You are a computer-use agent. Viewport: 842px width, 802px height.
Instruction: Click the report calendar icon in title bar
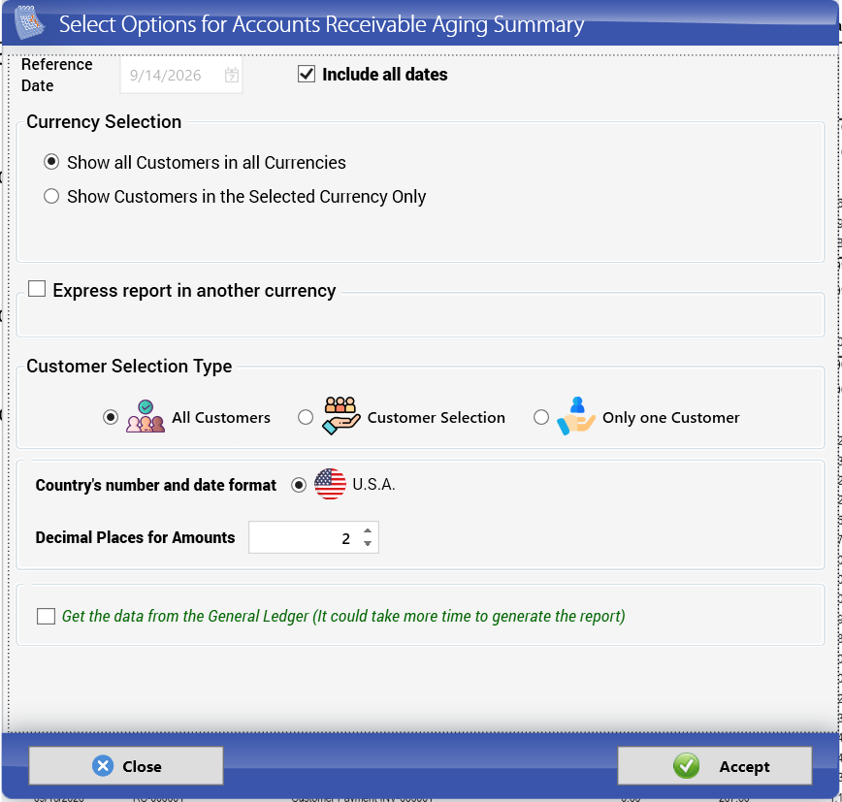point(29,22)
